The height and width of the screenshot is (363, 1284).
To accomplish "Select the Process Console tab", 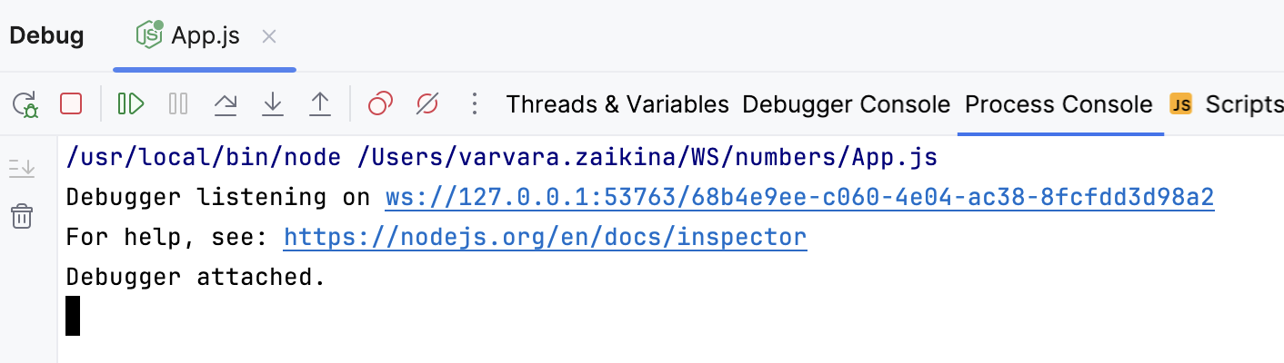I will click(x=1058, y=104).
